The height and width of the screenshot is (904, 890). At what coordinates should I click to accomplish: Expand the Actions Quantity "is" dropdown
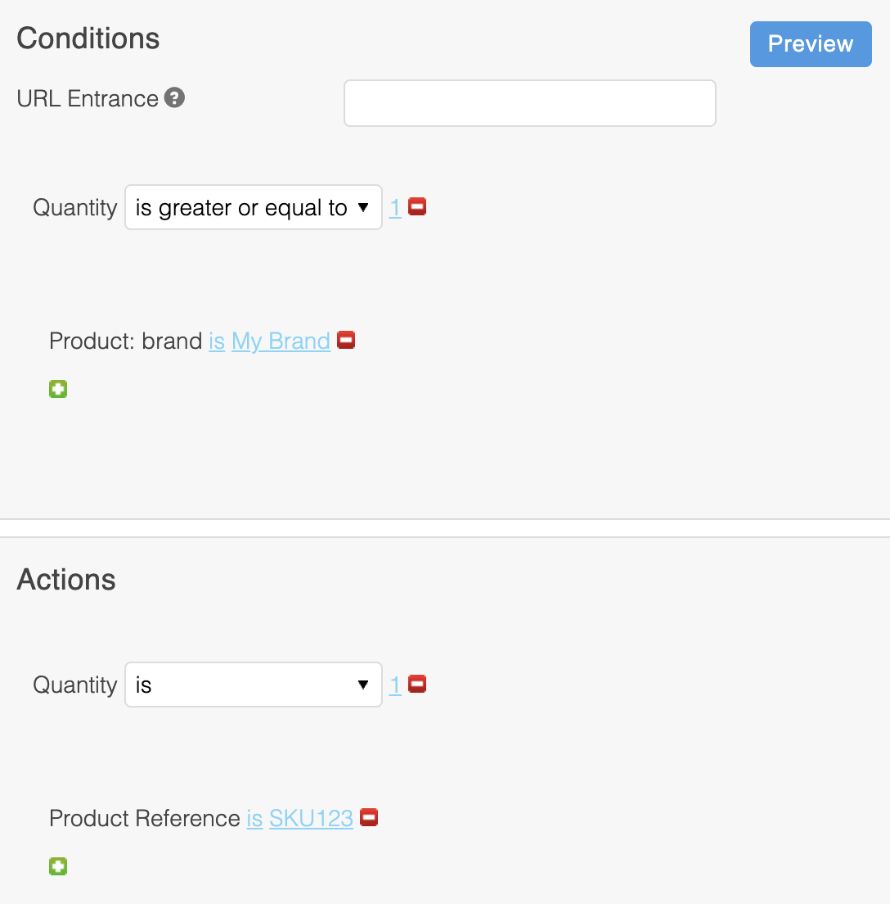(253, 685)
